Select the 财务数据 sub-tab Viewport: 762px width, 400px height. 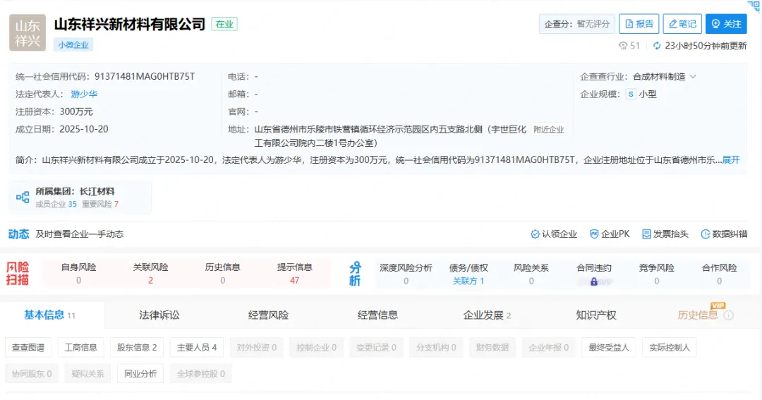(x=492, y=348)
